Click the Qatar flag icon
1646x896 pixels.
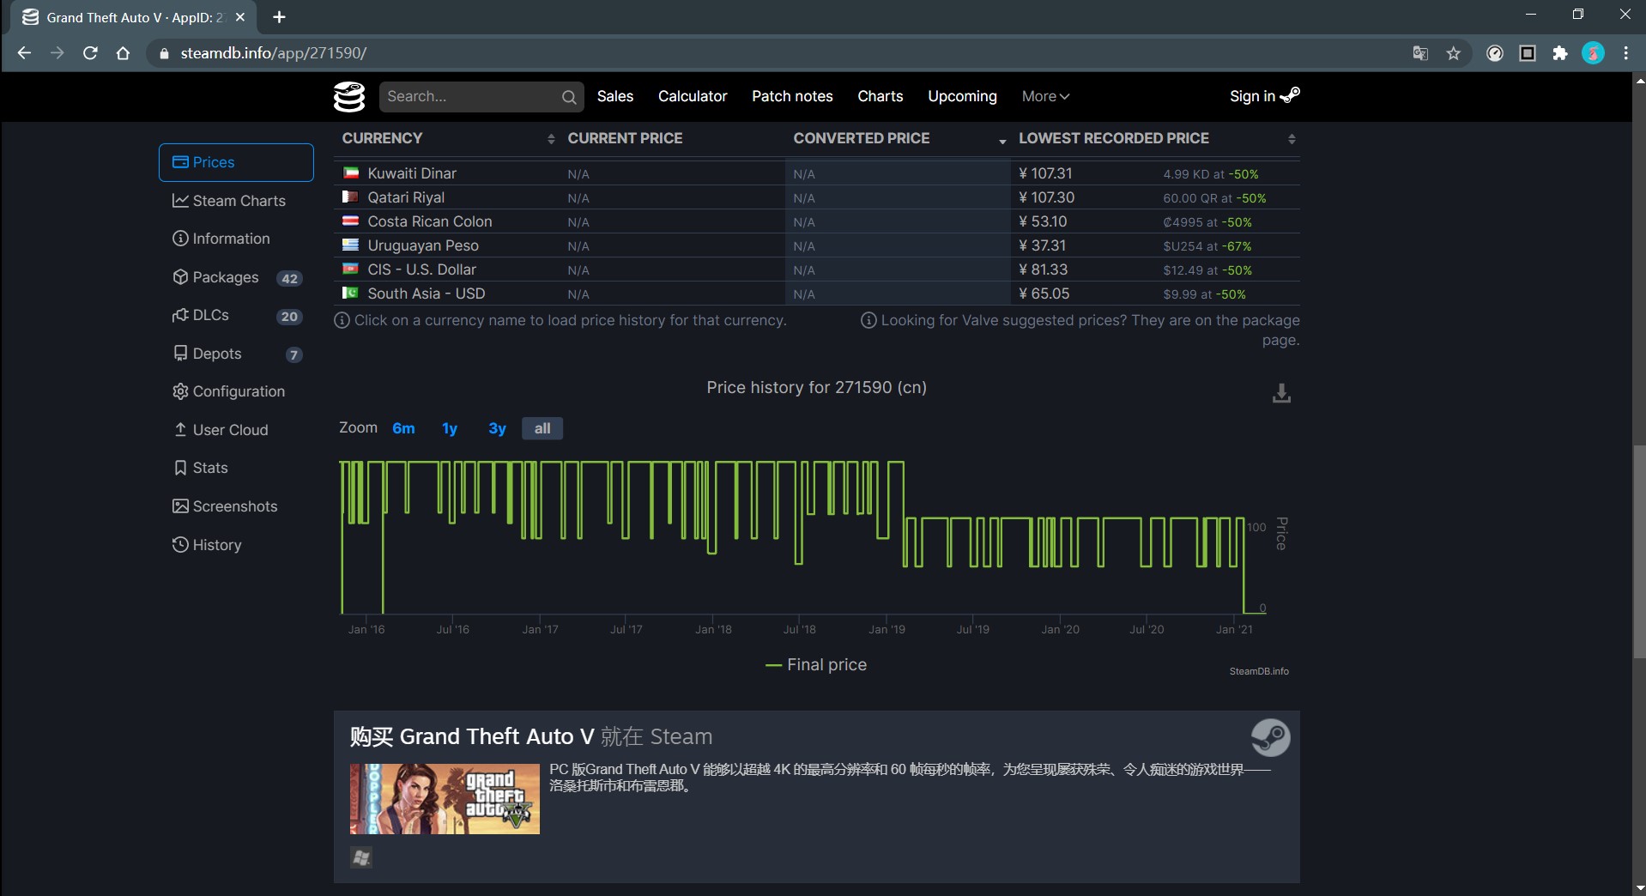pos(350,197)
